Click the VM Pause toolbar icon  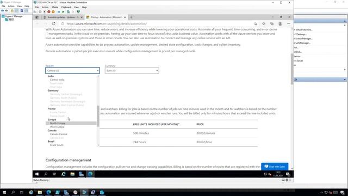coord(59,12)
